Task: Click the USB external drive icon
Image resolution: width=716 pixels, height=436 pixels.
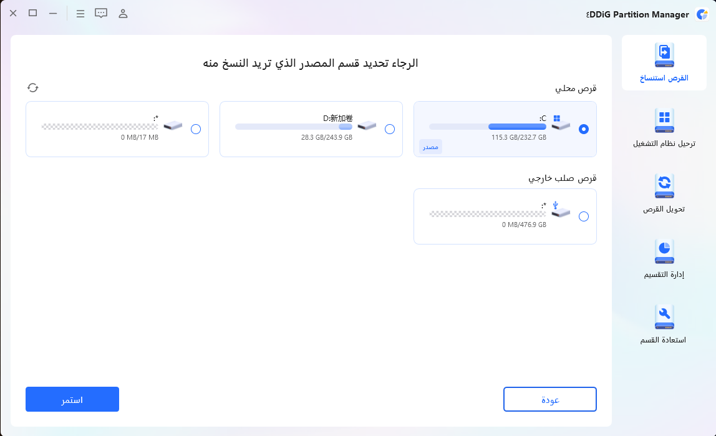Action: (x=561, y=211)
